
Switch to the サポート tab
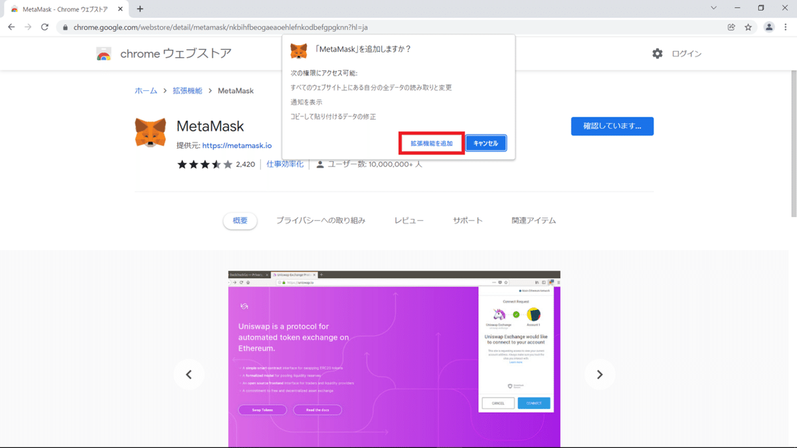pyautogui.click(x=468, y=220)
